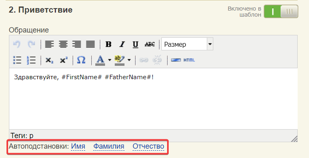This screenshot has width=309, height=158.
Task: Align text to the left
Action: point(49,44)
